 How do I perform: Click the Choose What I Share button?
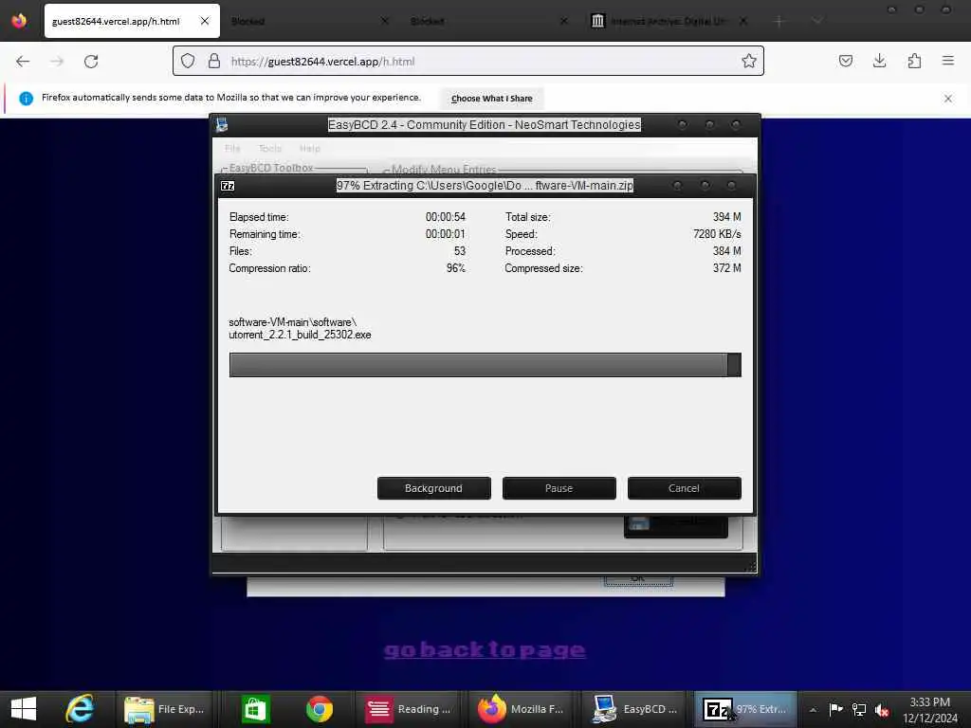(492, 99)
